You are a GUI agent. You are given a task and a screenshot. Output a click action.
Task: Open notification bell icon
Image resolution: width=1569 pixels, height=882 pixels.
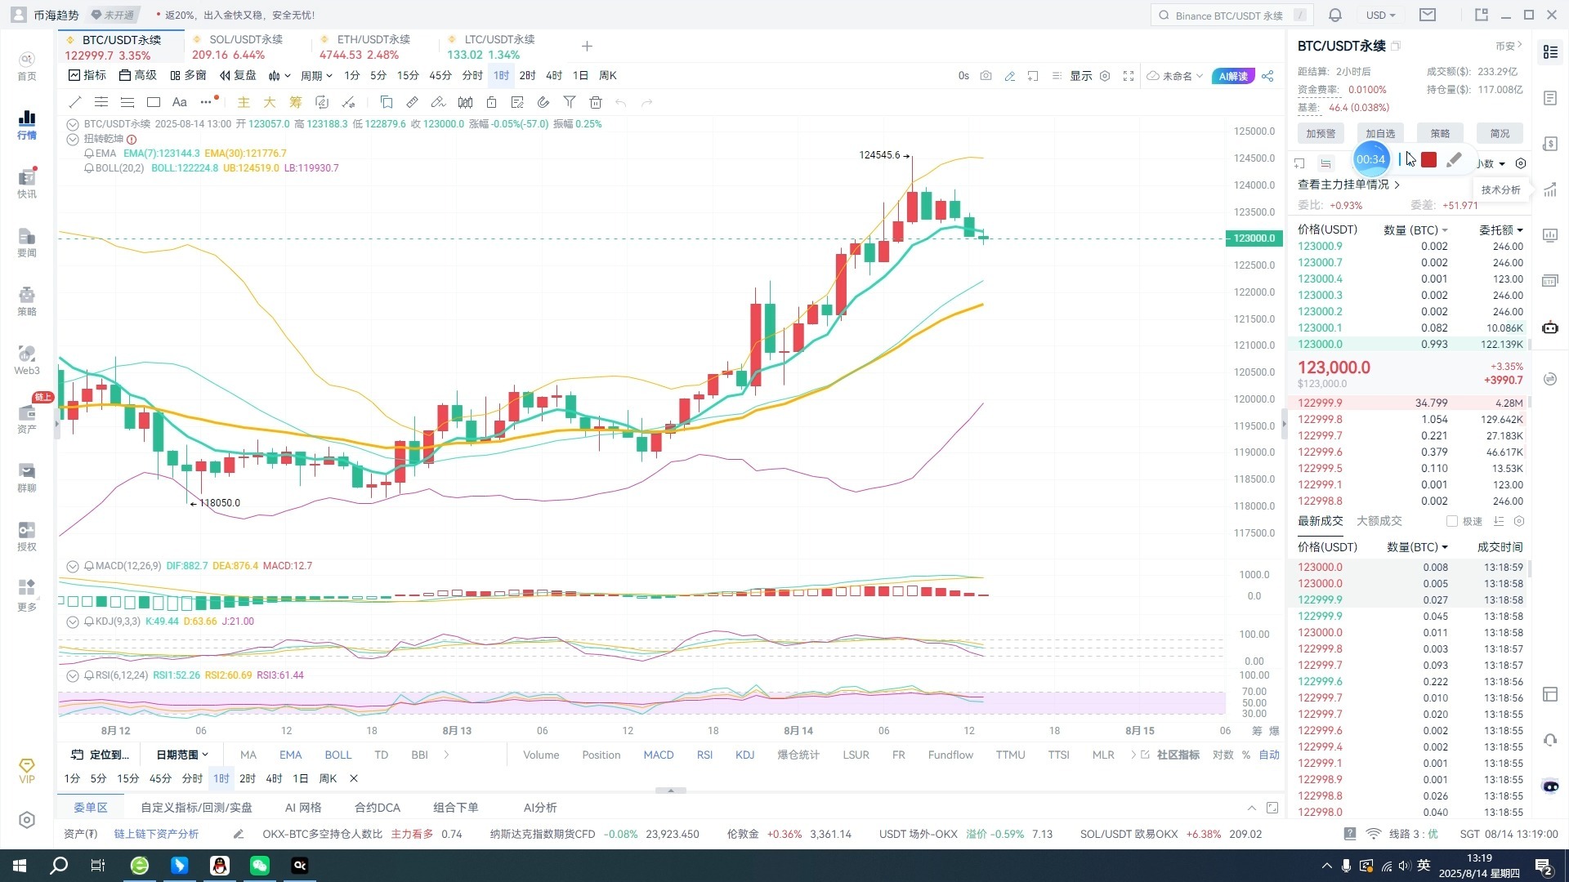point(1335,15)
